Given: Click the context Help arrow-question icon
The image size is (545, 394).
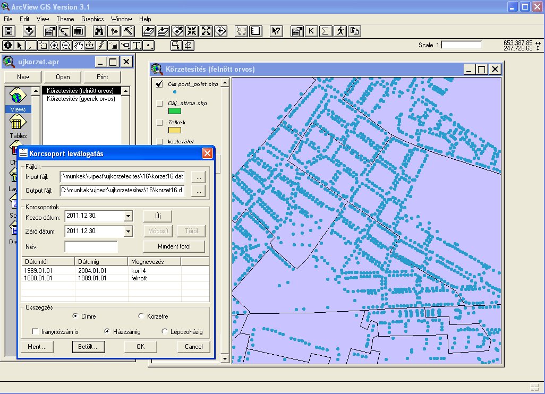Looking at the screenshot, I should [x=276, y=31].
